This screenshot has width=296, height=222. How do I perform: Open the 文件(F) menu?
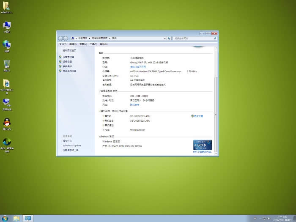[x=62, y=44]
